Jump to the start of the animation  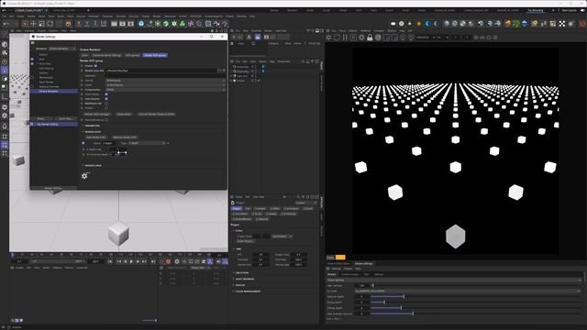[x=110, y=261]
